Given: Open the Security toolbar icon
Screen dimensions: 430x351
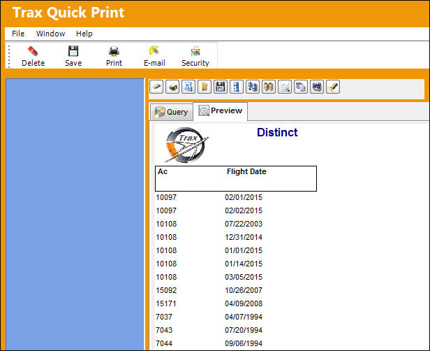Looking at the screenshot, I should [195, 51].
